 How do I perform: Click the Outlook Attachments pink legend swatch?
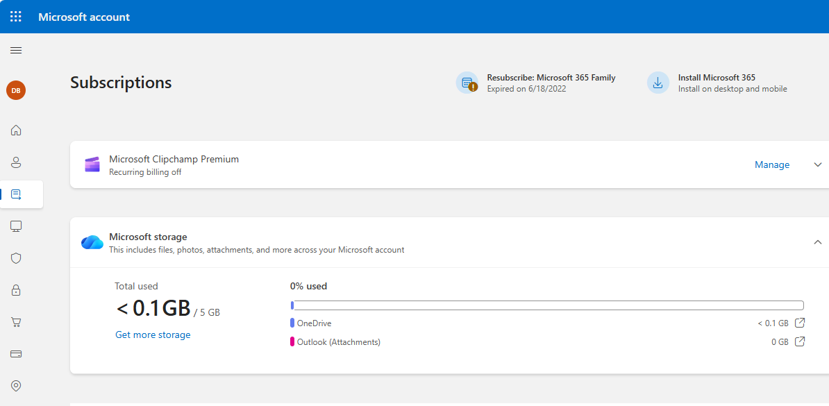pos(292,342)
